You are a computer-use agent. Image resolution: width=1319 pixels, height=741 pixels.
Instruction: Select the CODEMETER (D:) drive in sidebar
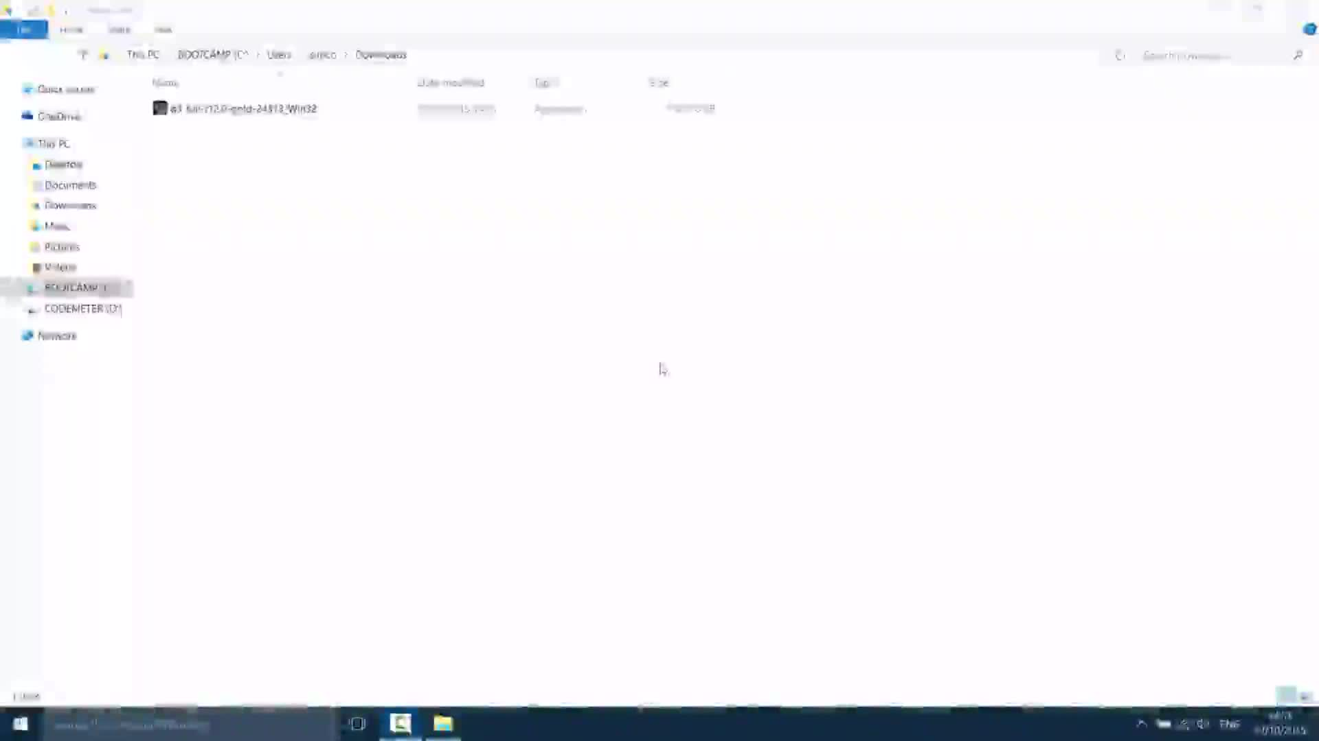pyautogui.click(x=82, y=309)
